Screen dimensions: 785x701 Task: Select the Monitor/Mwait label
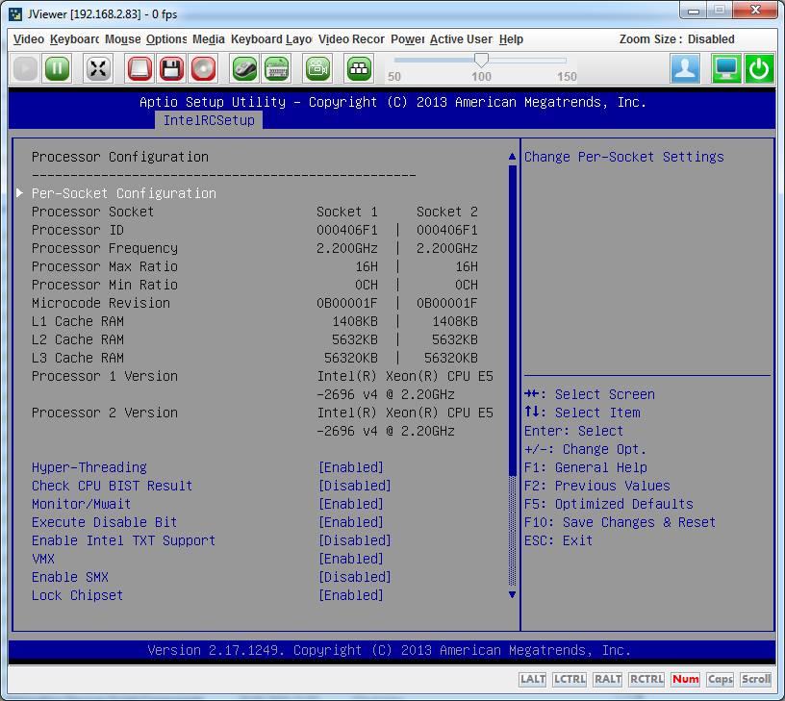coord(81,504)
